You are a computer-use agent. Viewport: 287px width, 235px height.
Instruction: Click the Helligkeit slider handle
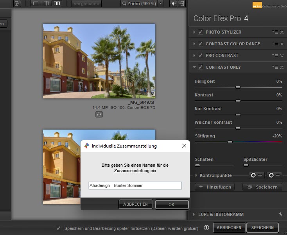(238, 87)
